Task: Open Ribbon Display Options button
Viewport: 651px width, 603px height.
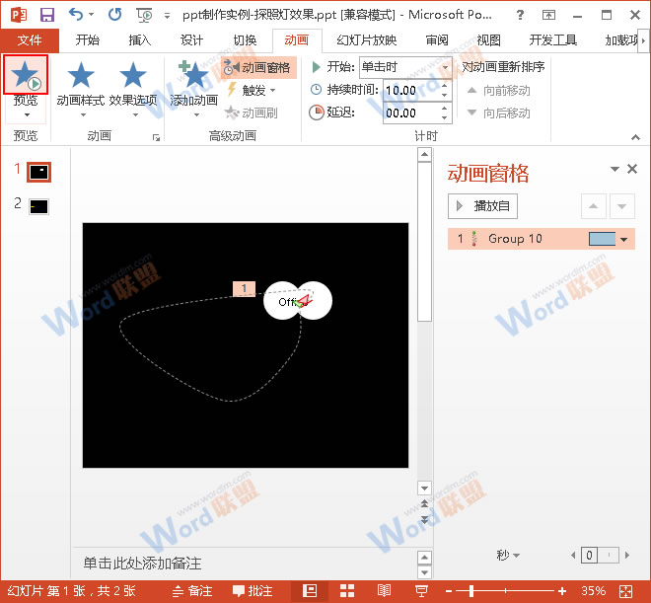Action: tap(548, 16)
